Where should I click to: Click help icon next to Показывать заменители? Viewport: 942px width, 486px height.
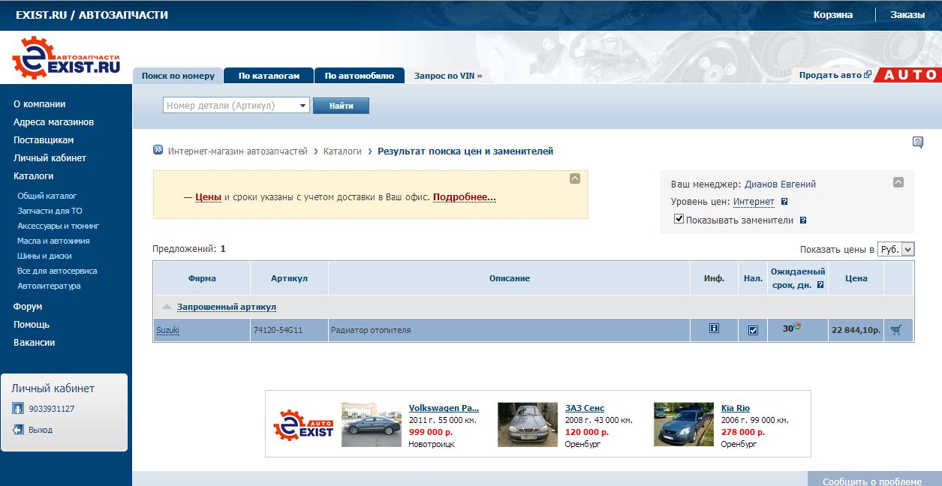(x=802, y=220)
